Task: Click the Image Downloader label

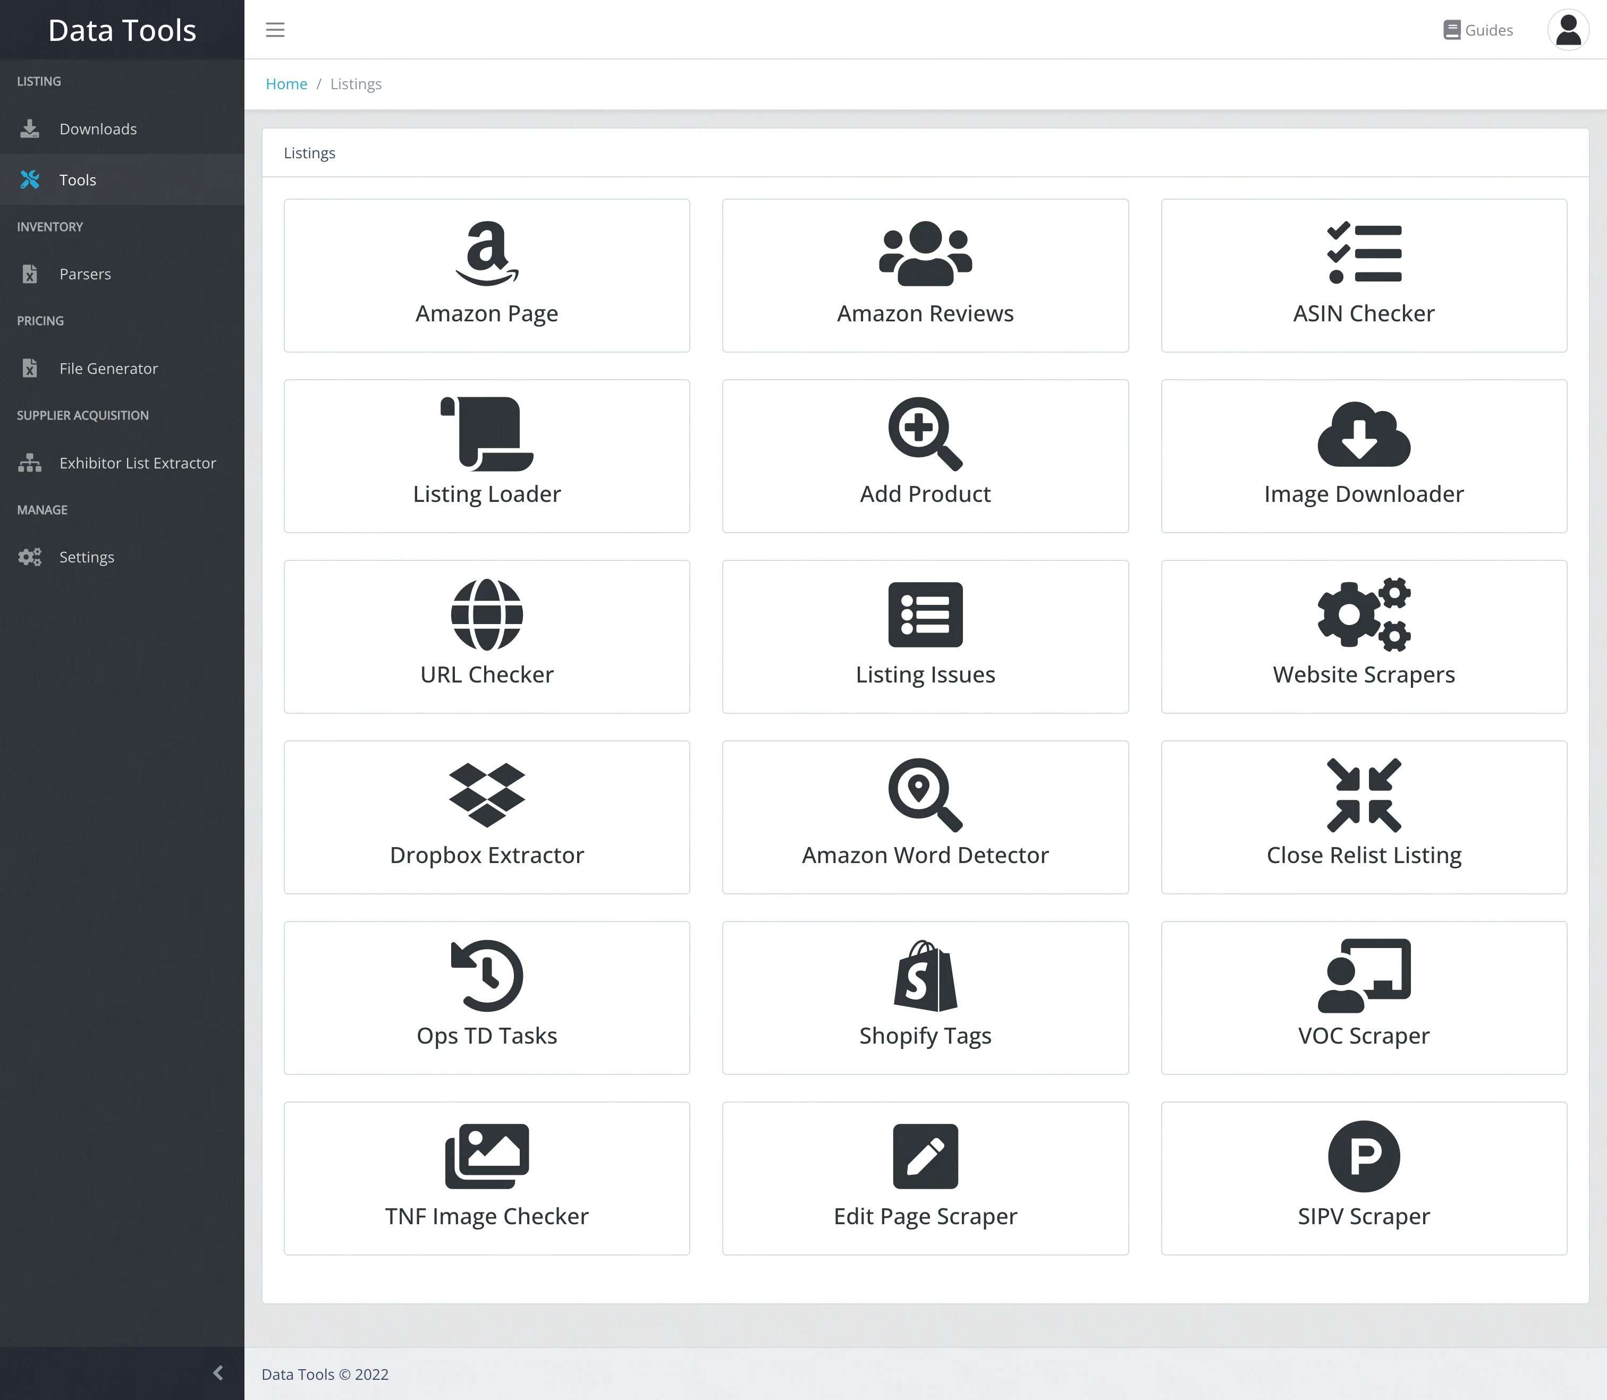Action: coord(1364,494)
